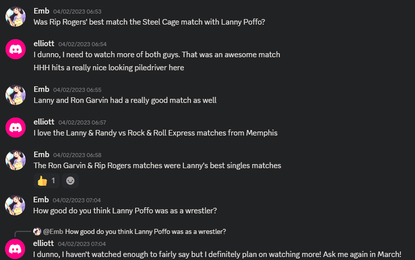The width and height of the screenshot is (415, 260).
Task: Click Emb's avatar beside the Steel Cage message
Action: (x=16, y=17)
